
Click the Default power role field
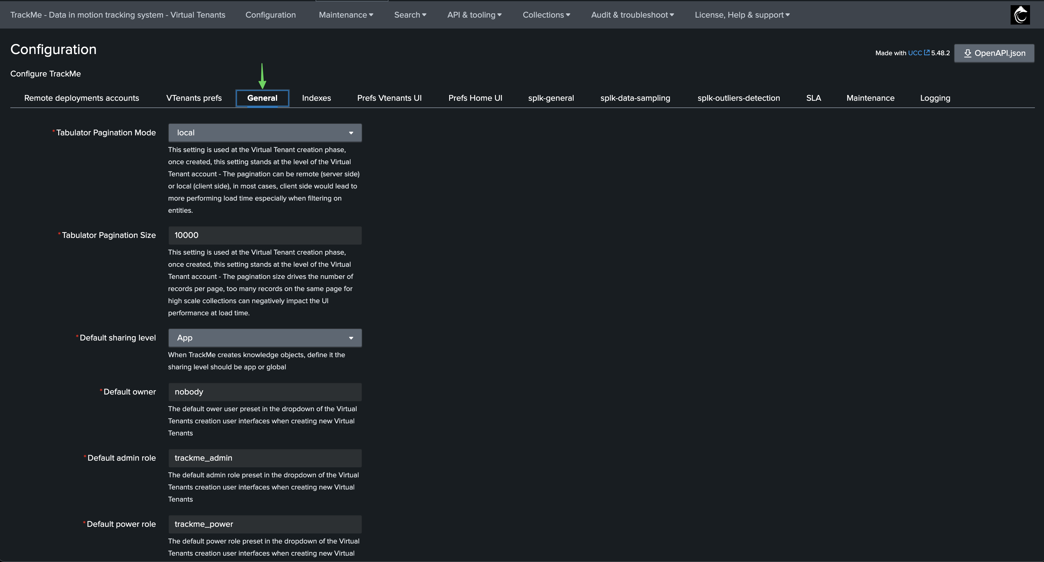click(265, 524)
